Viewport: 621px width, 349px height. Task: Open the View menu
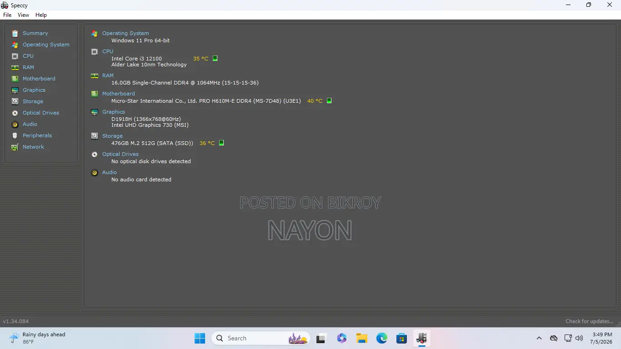(x=23, y=15)
